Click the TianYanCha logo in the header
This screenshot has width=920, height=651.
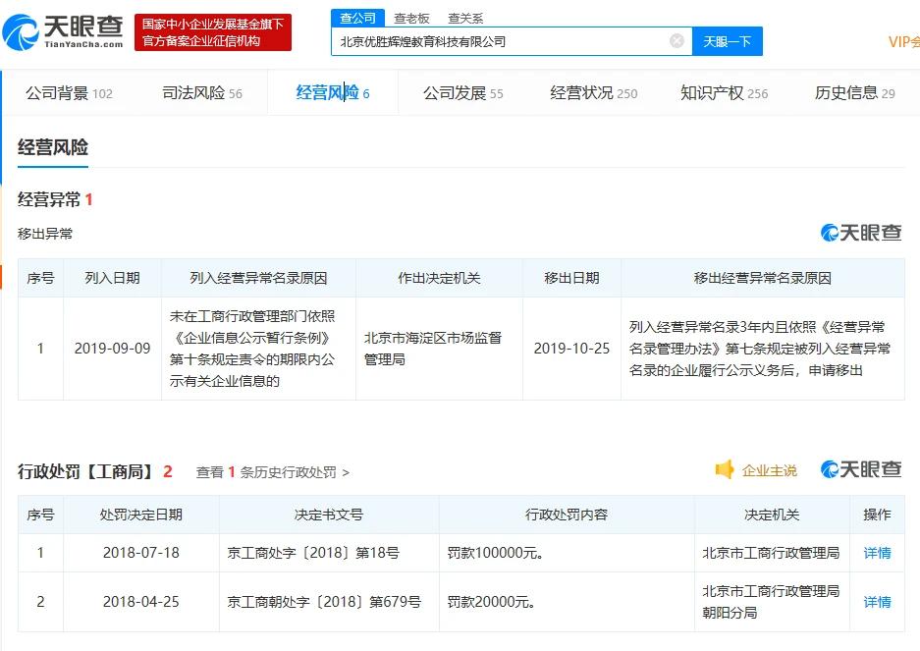64,32
